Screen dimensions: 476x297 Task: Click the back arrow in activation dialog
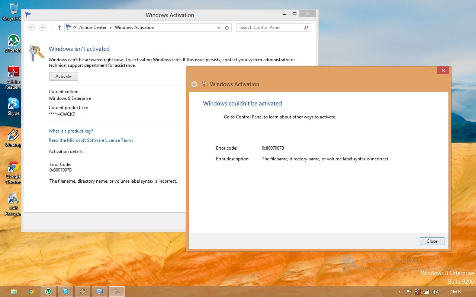coord(194,84)
